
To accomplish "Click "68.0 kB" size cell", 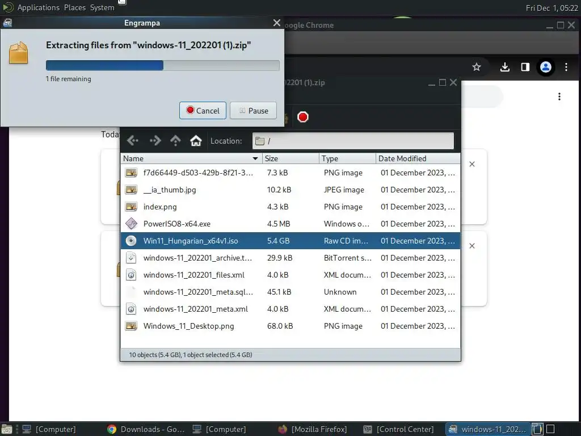I will [280, 326].
